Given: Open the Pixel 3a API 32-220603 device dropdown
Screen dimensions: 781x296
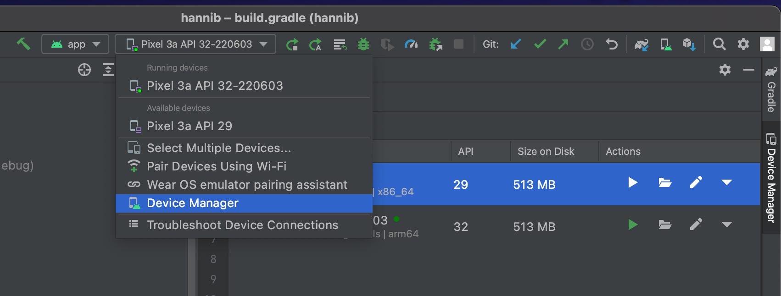Looking at the screenshot, I should (x=195, y=44).
